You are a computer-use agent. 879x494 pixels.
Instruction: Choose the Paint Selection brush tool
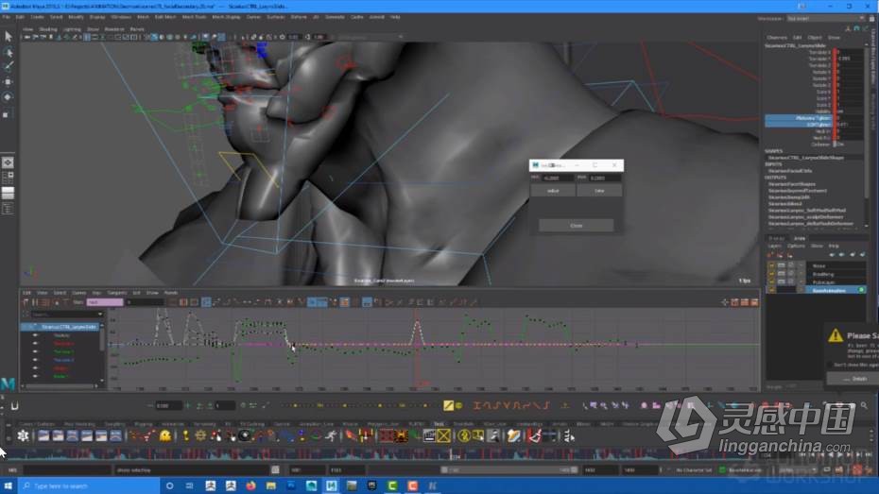click(8, 67)
